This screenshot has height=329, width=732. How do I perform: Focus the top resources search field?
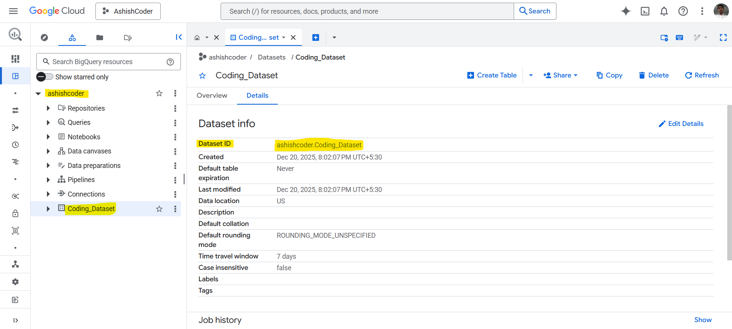click(x=367, y=11)
